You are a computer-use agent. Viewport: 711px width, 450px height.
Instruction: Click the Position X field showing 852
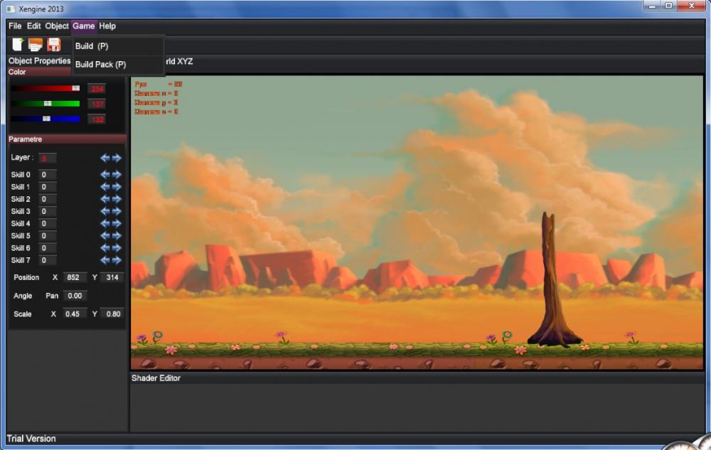point(75,277)
